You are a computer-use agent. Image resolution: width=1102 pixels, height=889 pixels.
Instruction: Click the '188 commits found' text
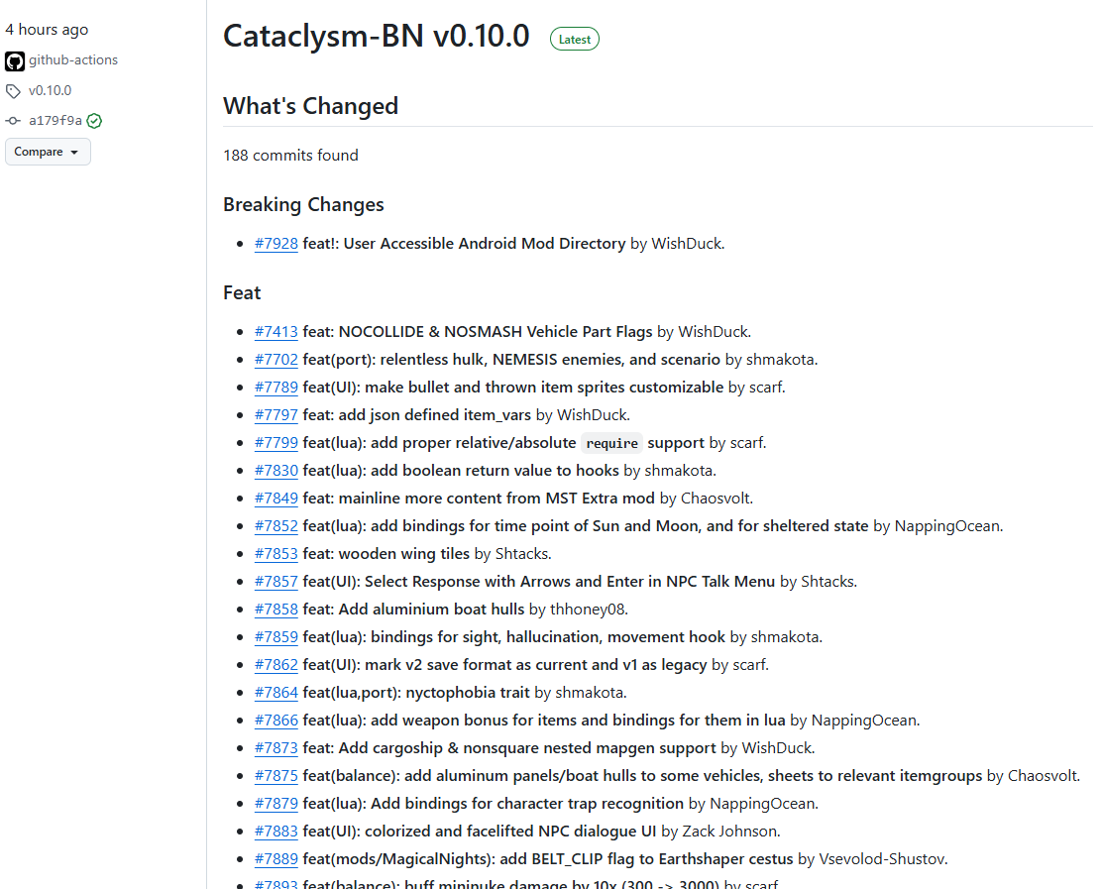(290, 156)
